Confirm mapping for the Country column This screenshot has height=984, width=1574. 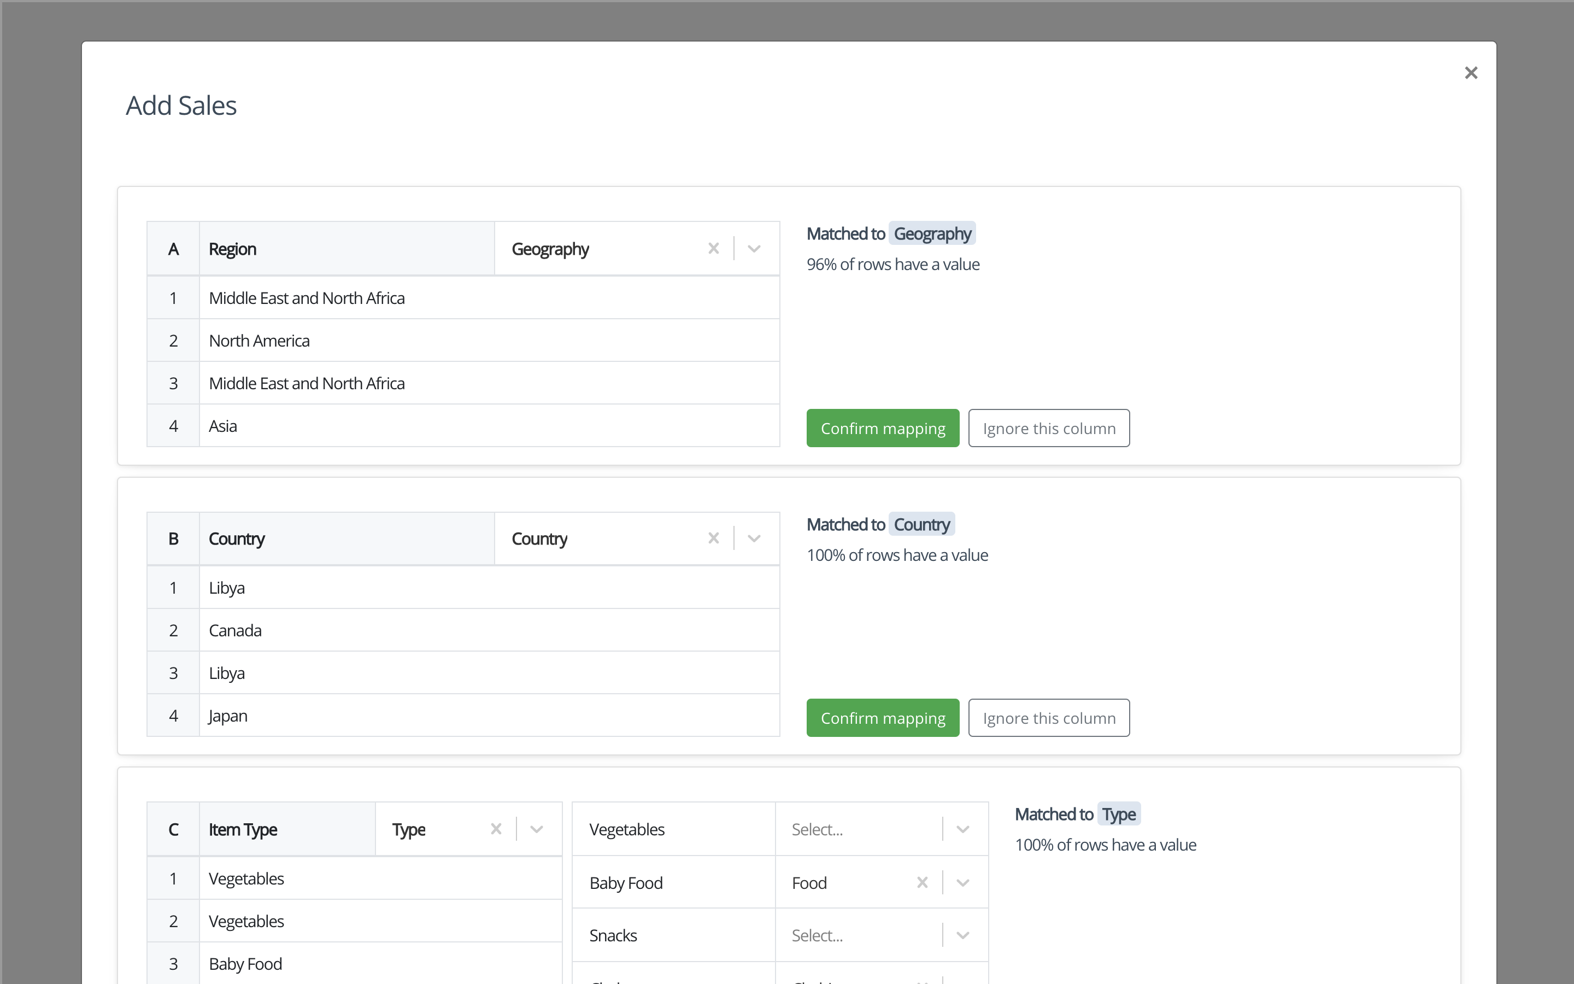point(882,718)
